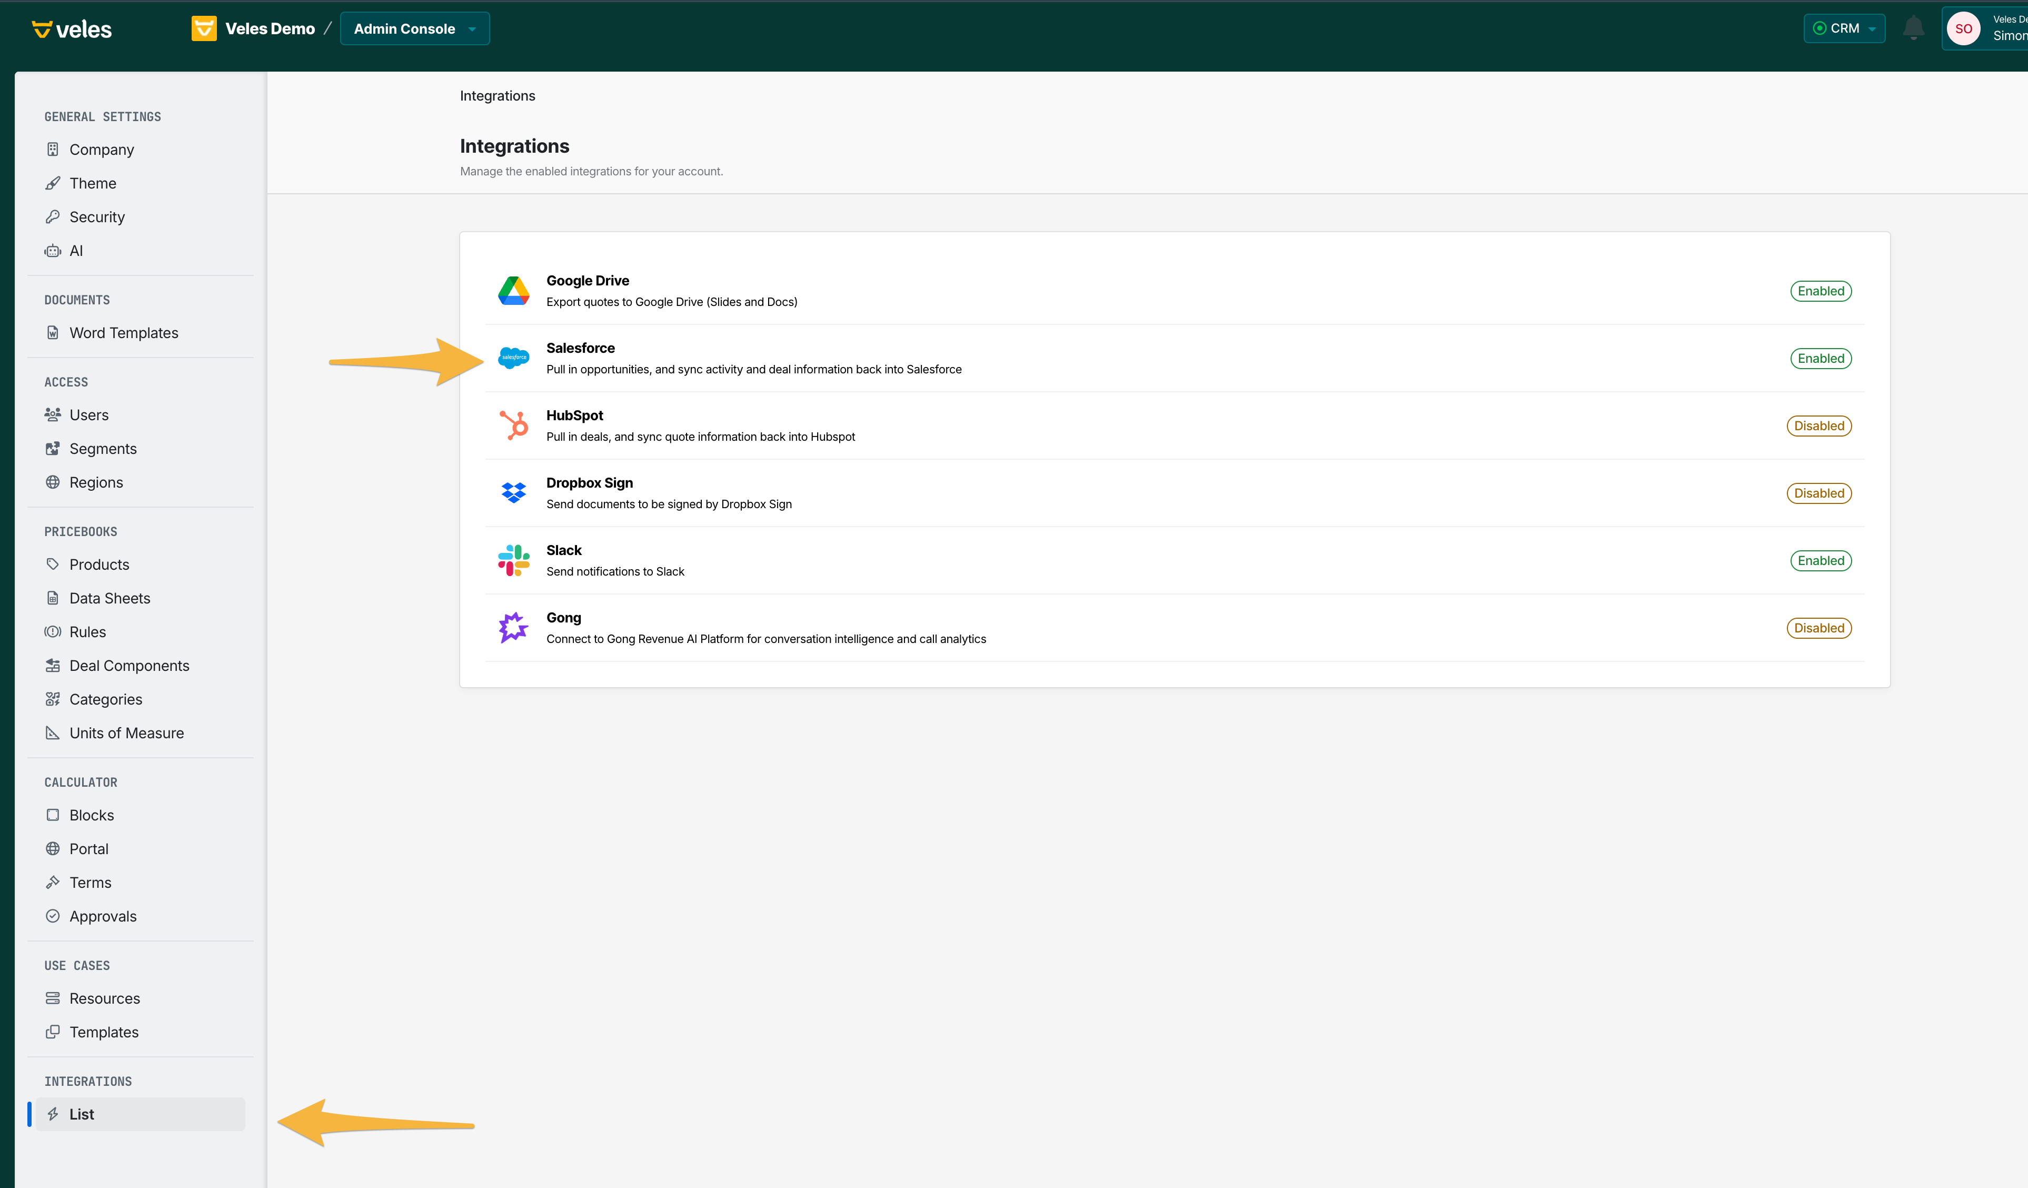
Task: Open the notifications bell
Action: tap(1914, 28)
